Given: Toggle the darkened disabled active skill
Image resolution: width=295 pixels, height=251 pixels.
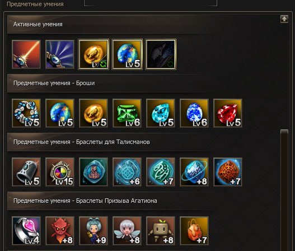Looking at the screenshot, I should [x=161, y=54].
